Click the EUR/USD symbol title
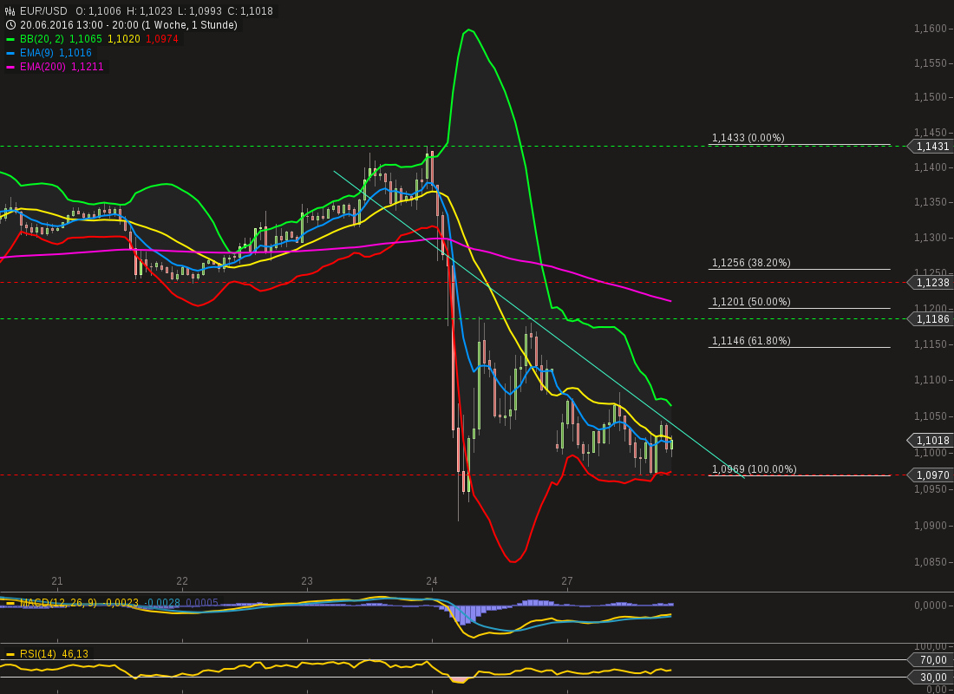 [x=43, y=11]
